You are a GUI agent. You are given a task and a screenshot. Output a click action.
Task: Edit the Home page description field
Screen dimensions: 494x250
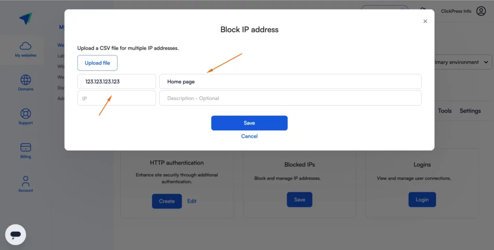coord(290,82)
